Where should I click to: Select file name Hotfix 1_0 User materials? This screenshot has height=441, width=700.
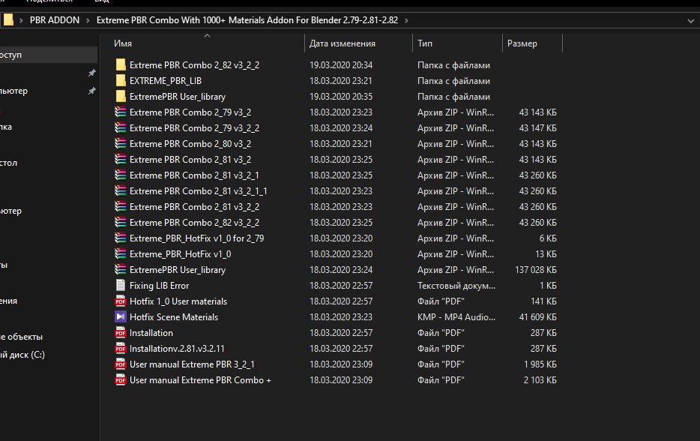tap(178, 301)
